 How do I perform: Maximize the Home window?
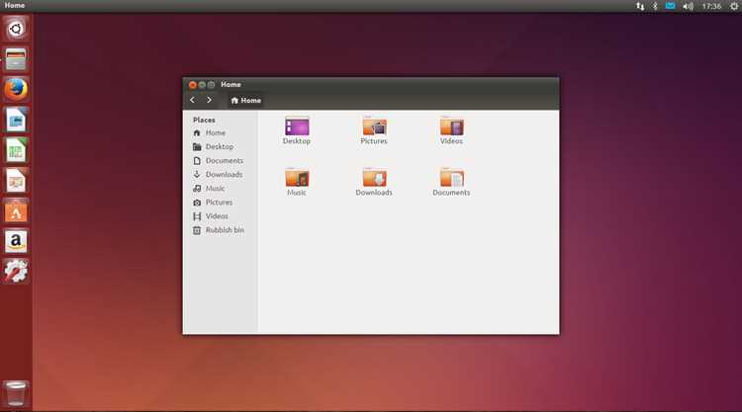point(212,85)
